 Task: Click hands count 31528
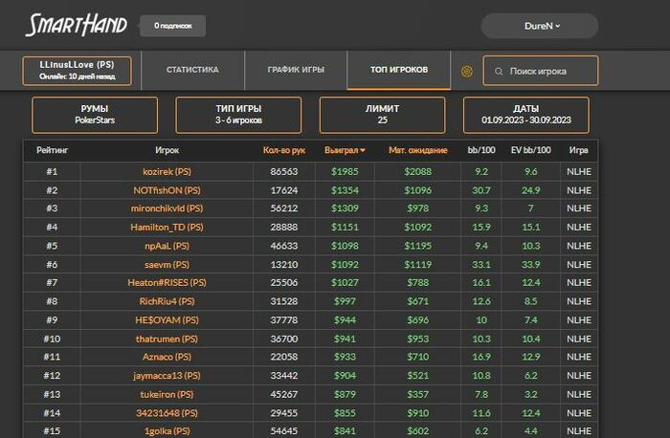284,301
